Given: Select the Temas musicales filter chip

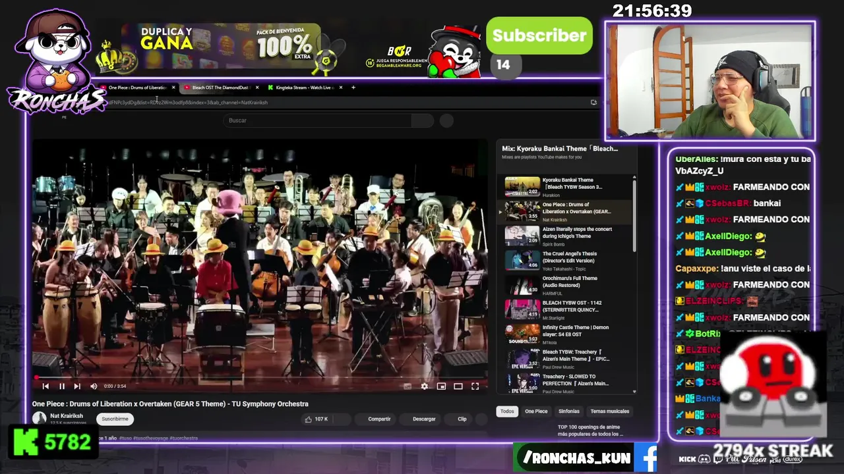Looking at the screenshot, I should click(x=610, y=411).
